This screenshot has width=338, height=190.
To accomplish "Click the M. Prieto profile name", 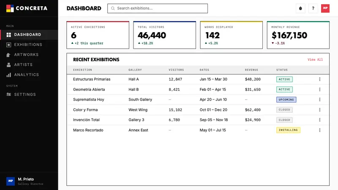I will (x=26, y=179).
